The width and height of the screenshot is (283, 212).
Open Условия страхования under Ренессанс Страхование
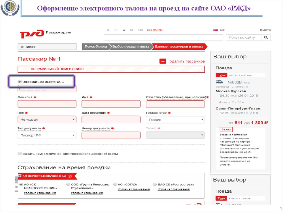[x=87, y=193]
